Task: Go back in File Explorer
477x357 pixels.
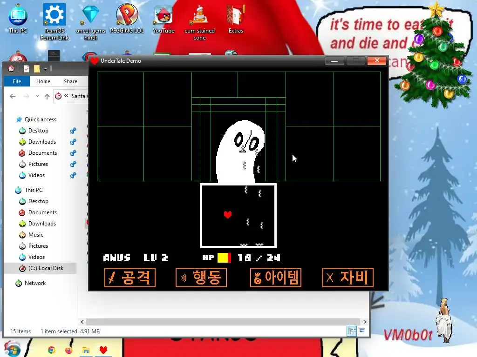Action: 13,96
